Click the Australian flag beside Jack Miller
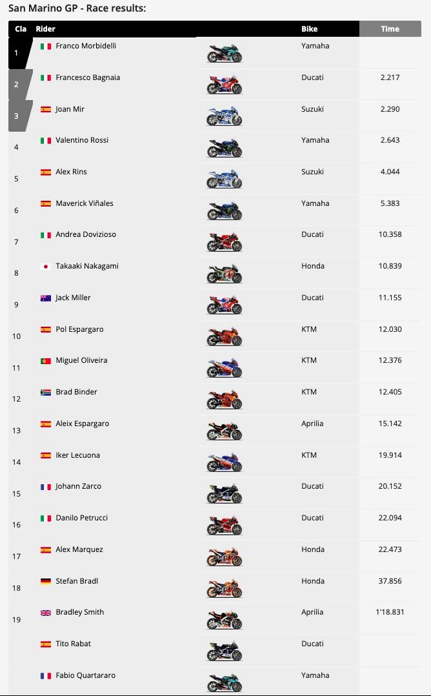431x696 pixels. (46, 298)
